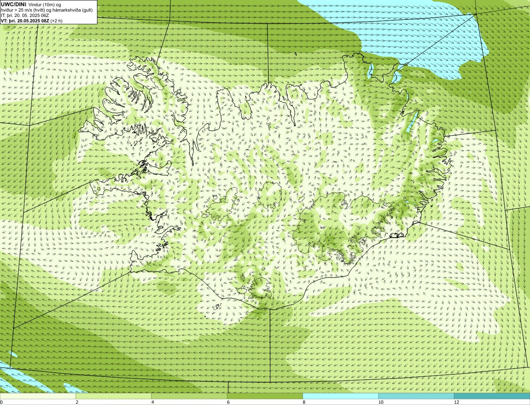This screenshot has height=405, width=530.
Task: Click the 'hviður > 25 m/s (hvítt)' description line
Action: coord(47,10)
